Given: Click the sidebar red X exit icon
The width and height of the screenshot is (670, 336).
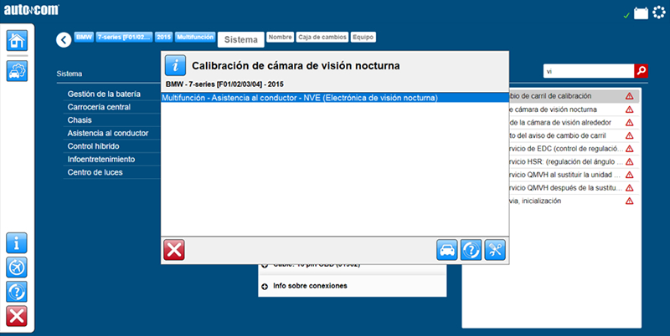Looking at the screenshot, I should point(17,316).
